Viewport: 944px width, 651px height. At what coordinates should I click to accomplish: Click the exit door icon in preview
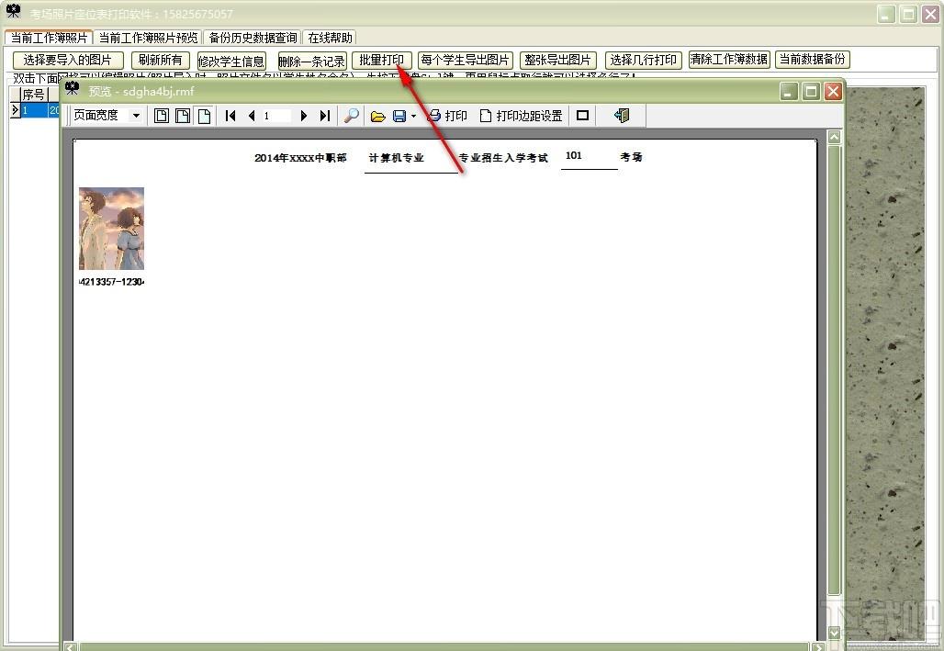622,116
